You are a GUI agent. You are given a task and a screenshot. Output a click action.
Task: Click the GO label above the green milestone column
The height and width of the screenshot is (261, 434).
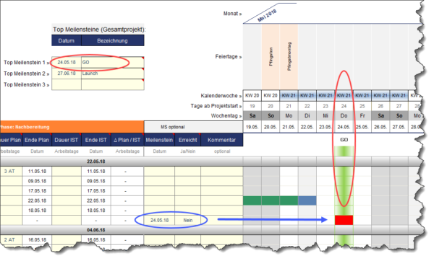[344, 140]
